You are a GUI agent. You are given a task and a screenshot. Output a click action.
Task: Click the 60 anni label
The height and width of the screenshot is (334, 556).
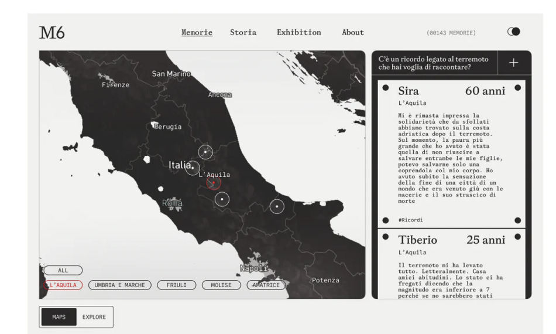pyautogui.click(x=485, y=91)
